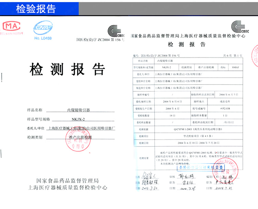Click the "商标" label cell in the table
Image resolution: width=258 pixels, height=209 pixels.
click(223, 67)
